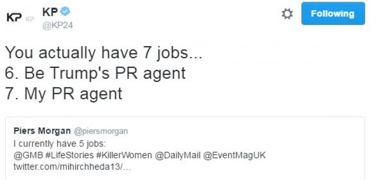Open the #KillerWomen hashtag
The width and height of the screenshot is (376, 180).
tap(124, 155)
